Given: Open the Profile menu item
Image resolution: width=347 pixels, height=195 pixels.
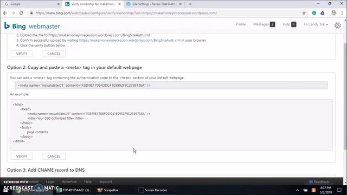Looking at the screenshot, I should (x=241, y=24).
